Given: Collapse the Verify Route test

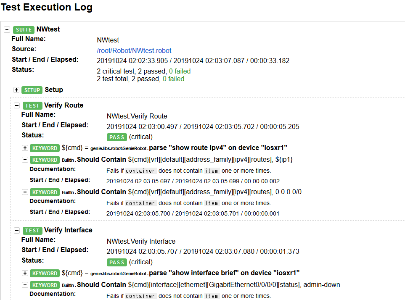Looking at the screenshot, I should (x=17, y=105).
